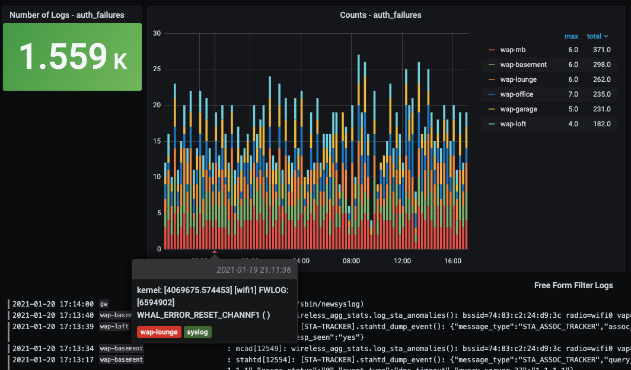Click the wap-office legend color marker
631x370 pixels.
[x=492, y=94]
